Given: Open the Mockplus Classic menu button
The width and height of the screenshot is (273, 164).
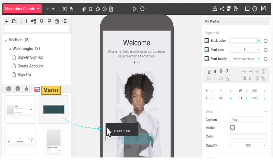Looking at the screenshot, I should coord(23,9).
